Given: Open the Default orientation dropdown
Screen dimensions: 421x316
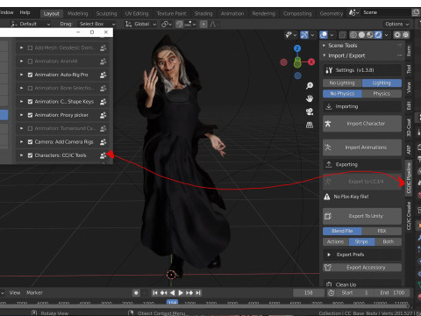Looking at the screenshot, I should pyautogui.click(x=30, y=24).
